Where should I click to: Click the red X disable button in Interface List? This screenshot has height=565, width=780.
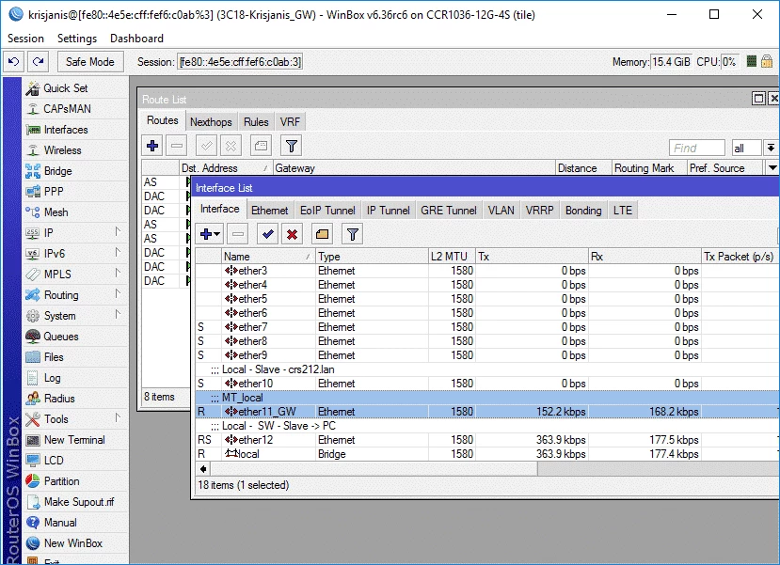293,234
